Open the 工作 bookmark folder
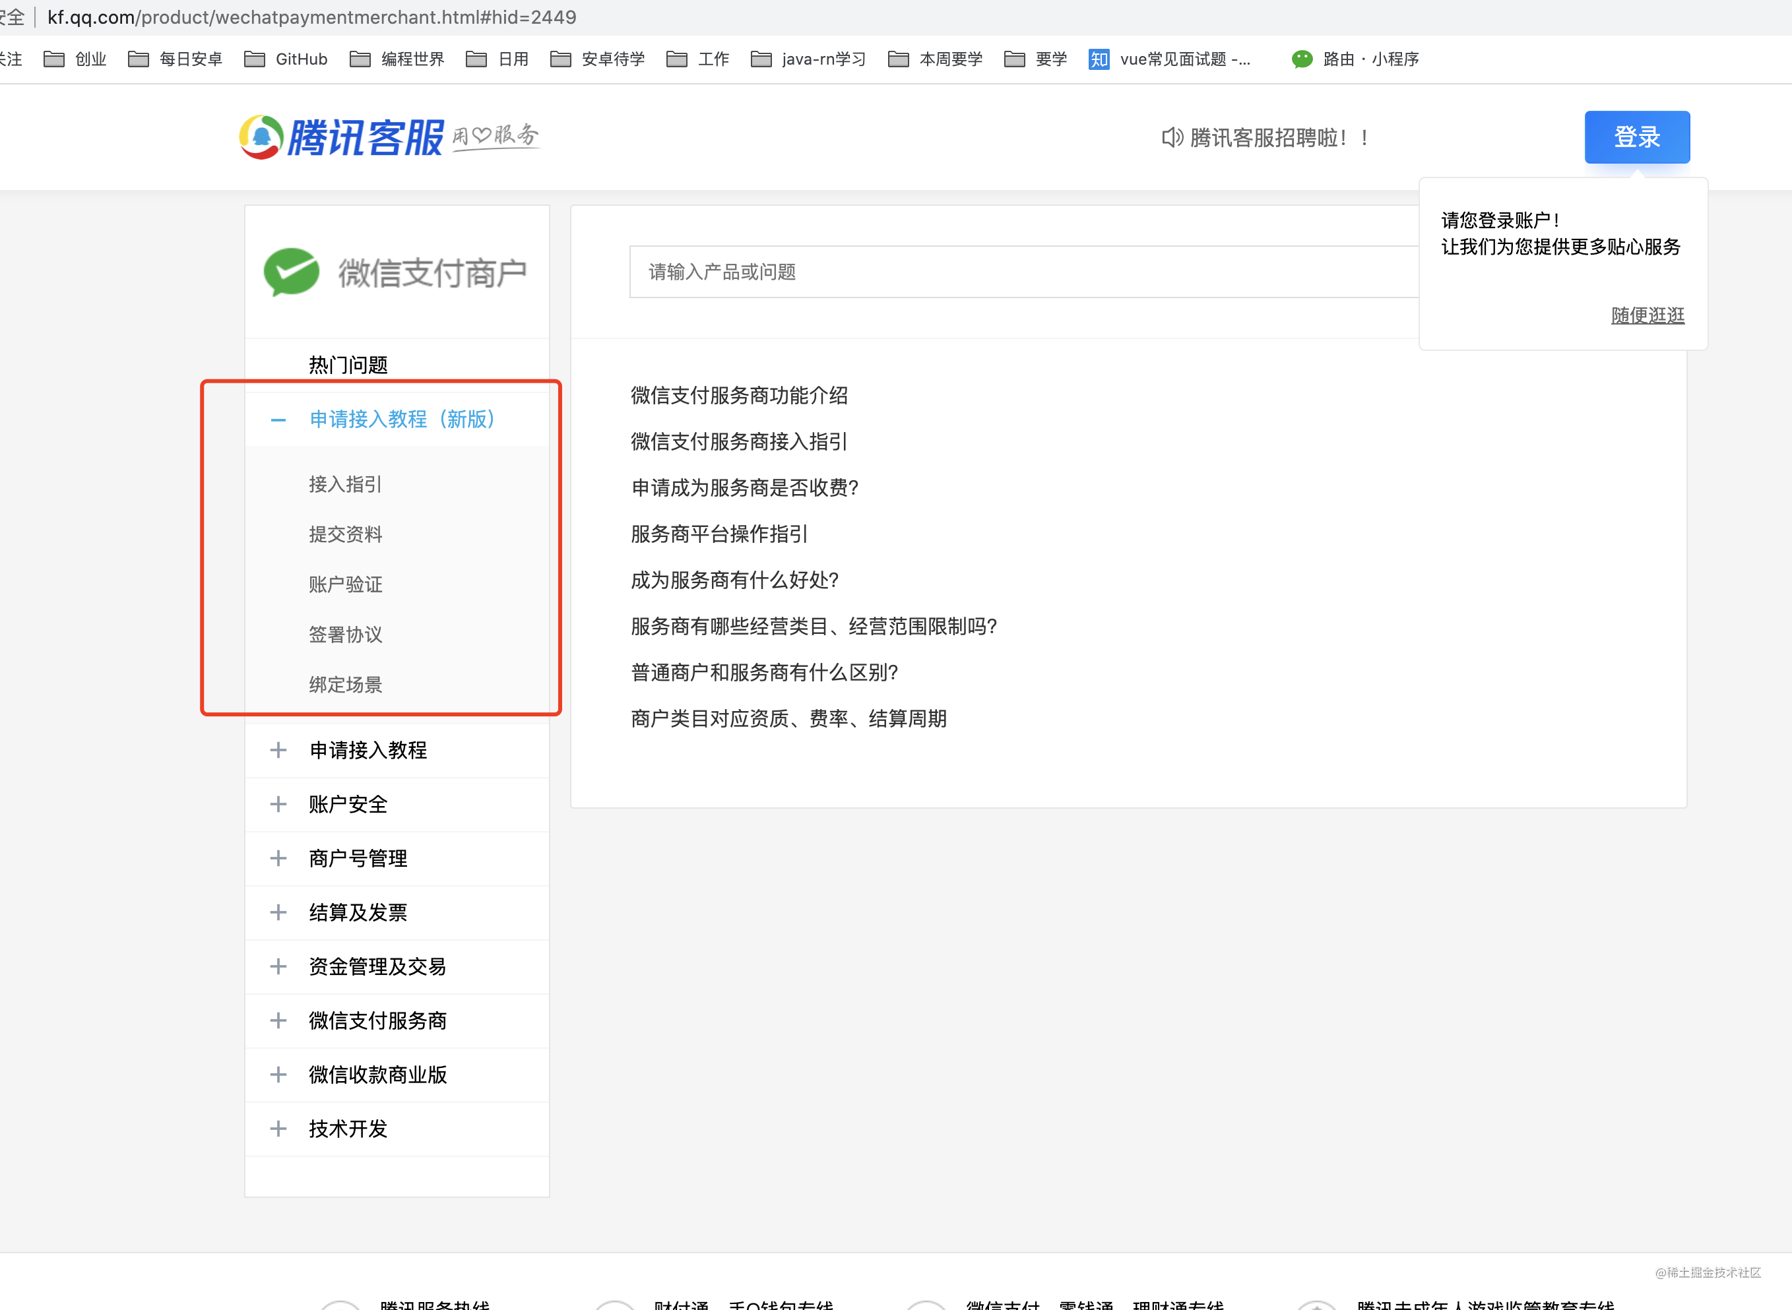 (698, 59)
